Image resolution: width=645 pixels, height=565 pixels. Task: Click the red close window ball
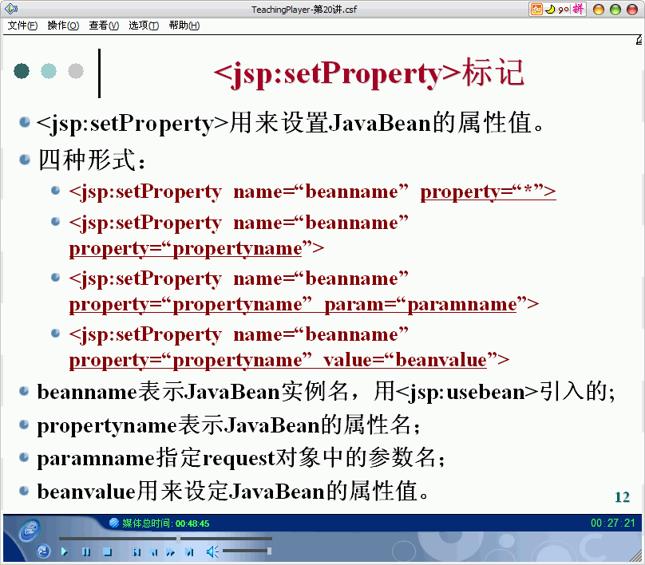(x=632, y=10)
